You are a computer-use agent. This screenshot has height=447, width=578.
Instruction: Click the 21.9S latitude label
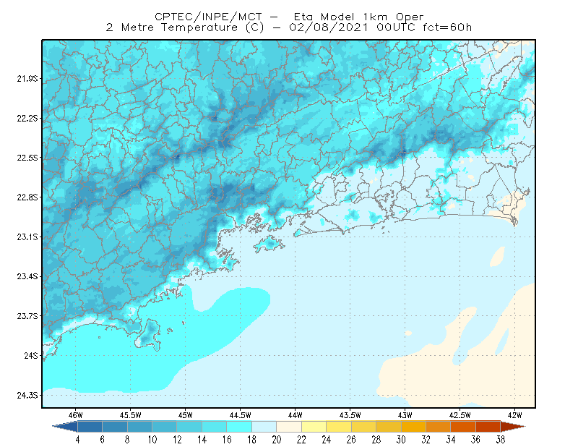(27, 78)
